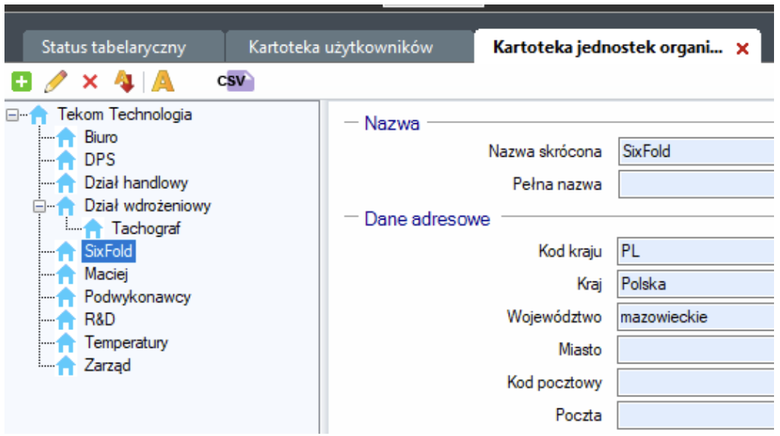780x436 pixels.
Task: Click the Nazwa section heading
Action: pos(392,123)
